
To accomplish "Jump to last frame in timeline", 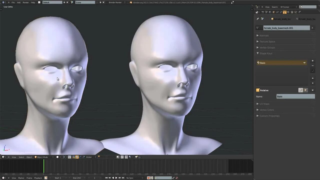I will point(123,178).
